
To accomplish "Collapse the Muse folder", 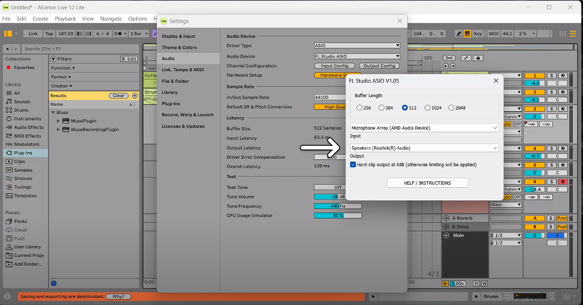I will (53, 112).
